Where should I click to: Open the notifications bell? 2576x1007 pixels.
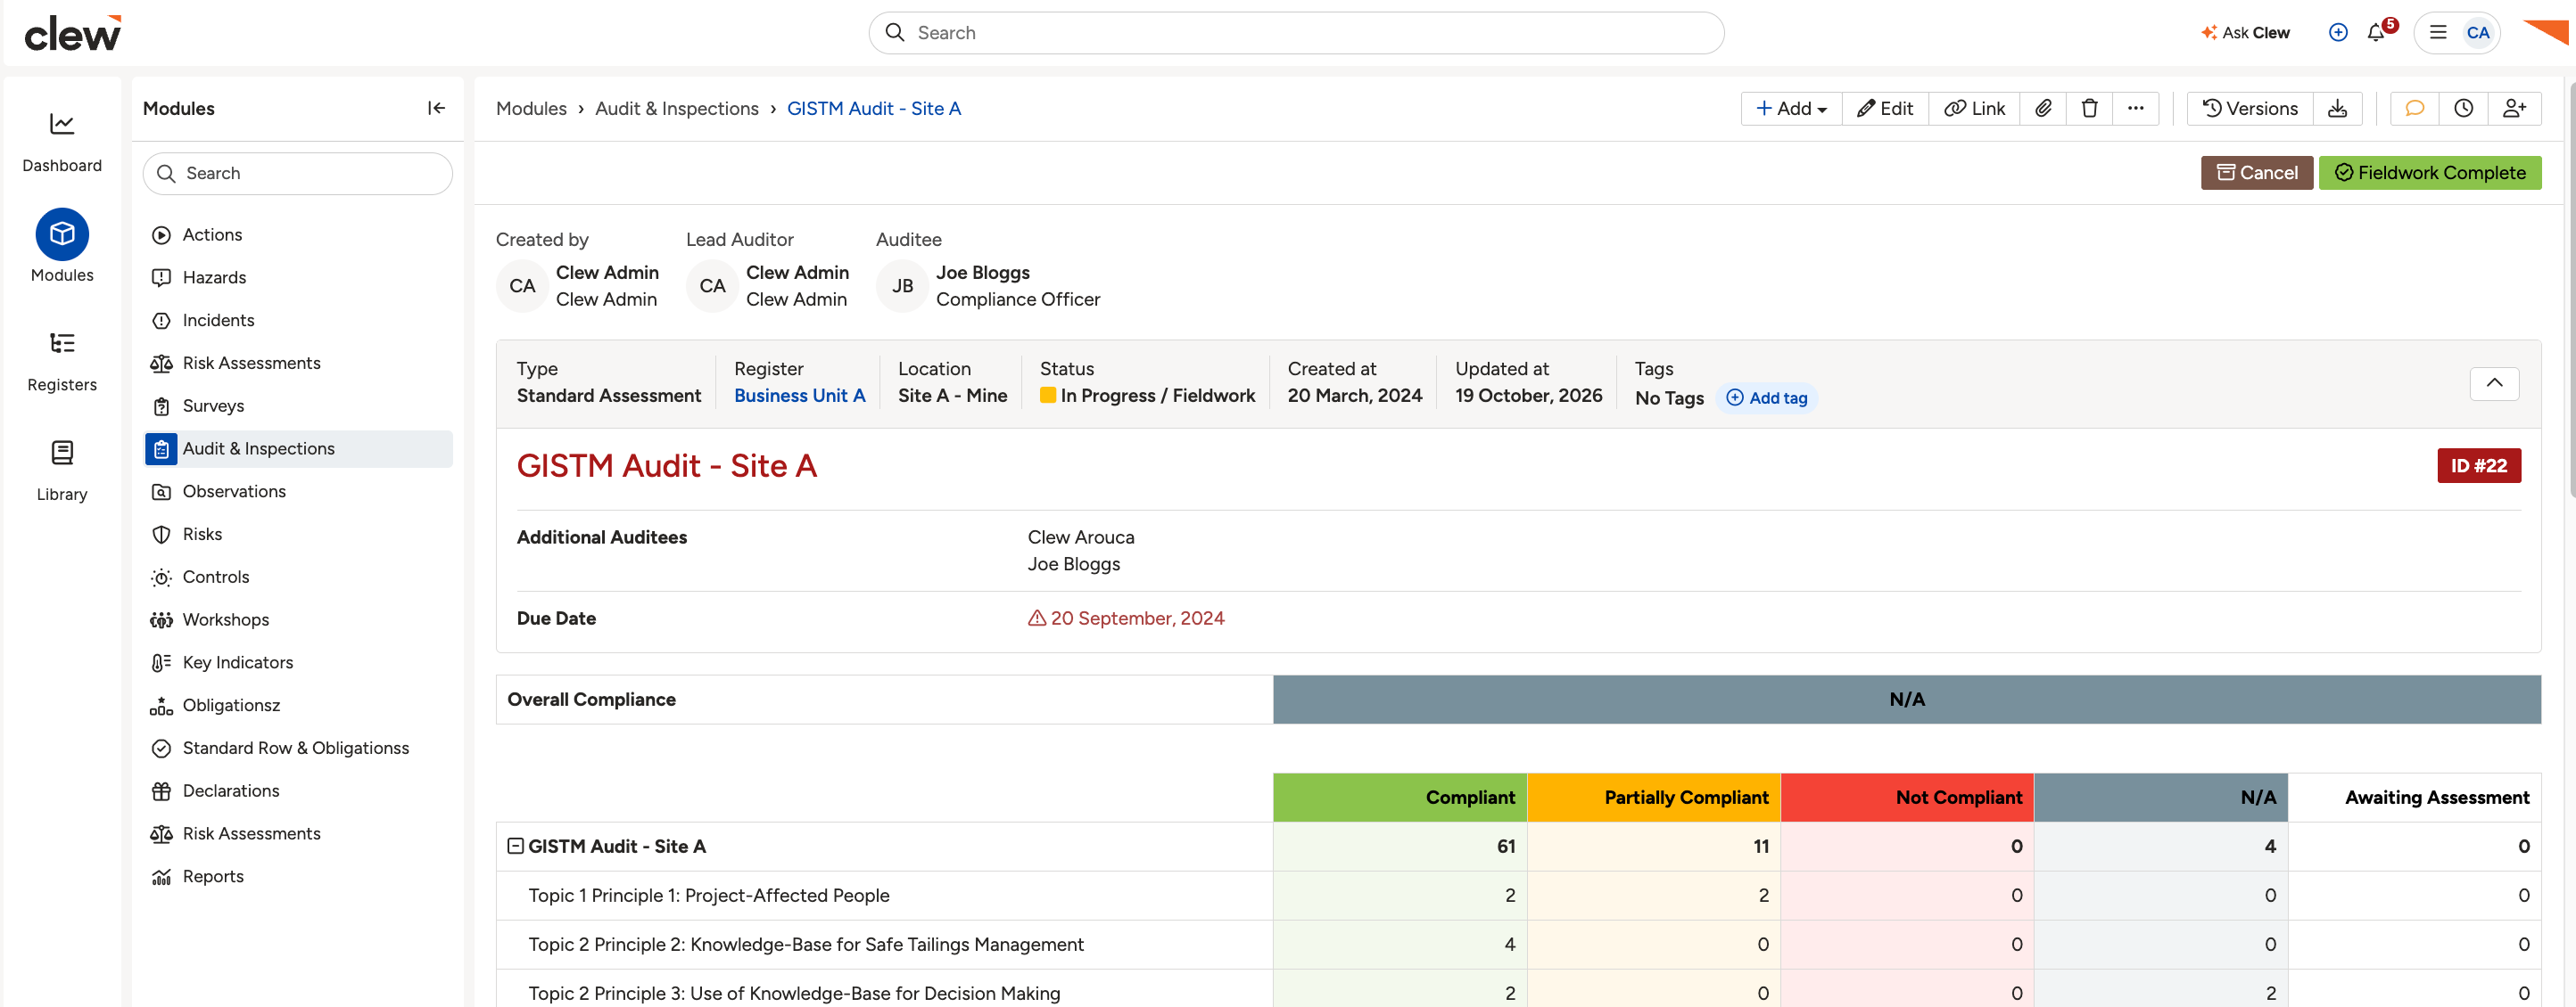coord(2377,32)
